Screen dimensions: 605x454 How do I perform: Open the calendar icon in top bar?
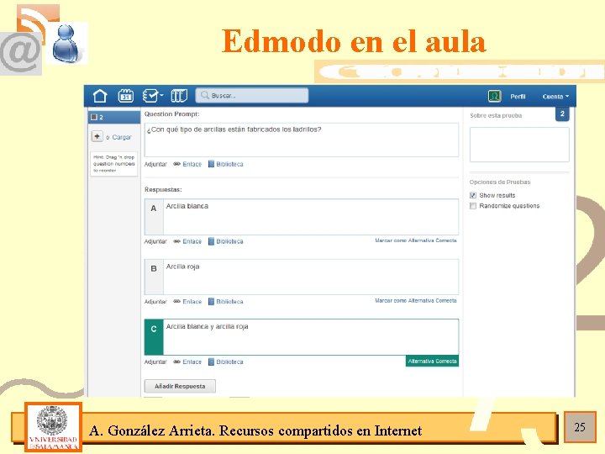(x=126, y=96)
